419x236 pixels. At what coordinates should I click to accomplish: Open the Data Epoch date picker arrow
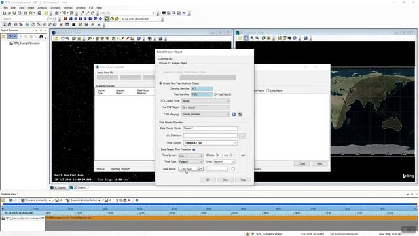(201, 169)
